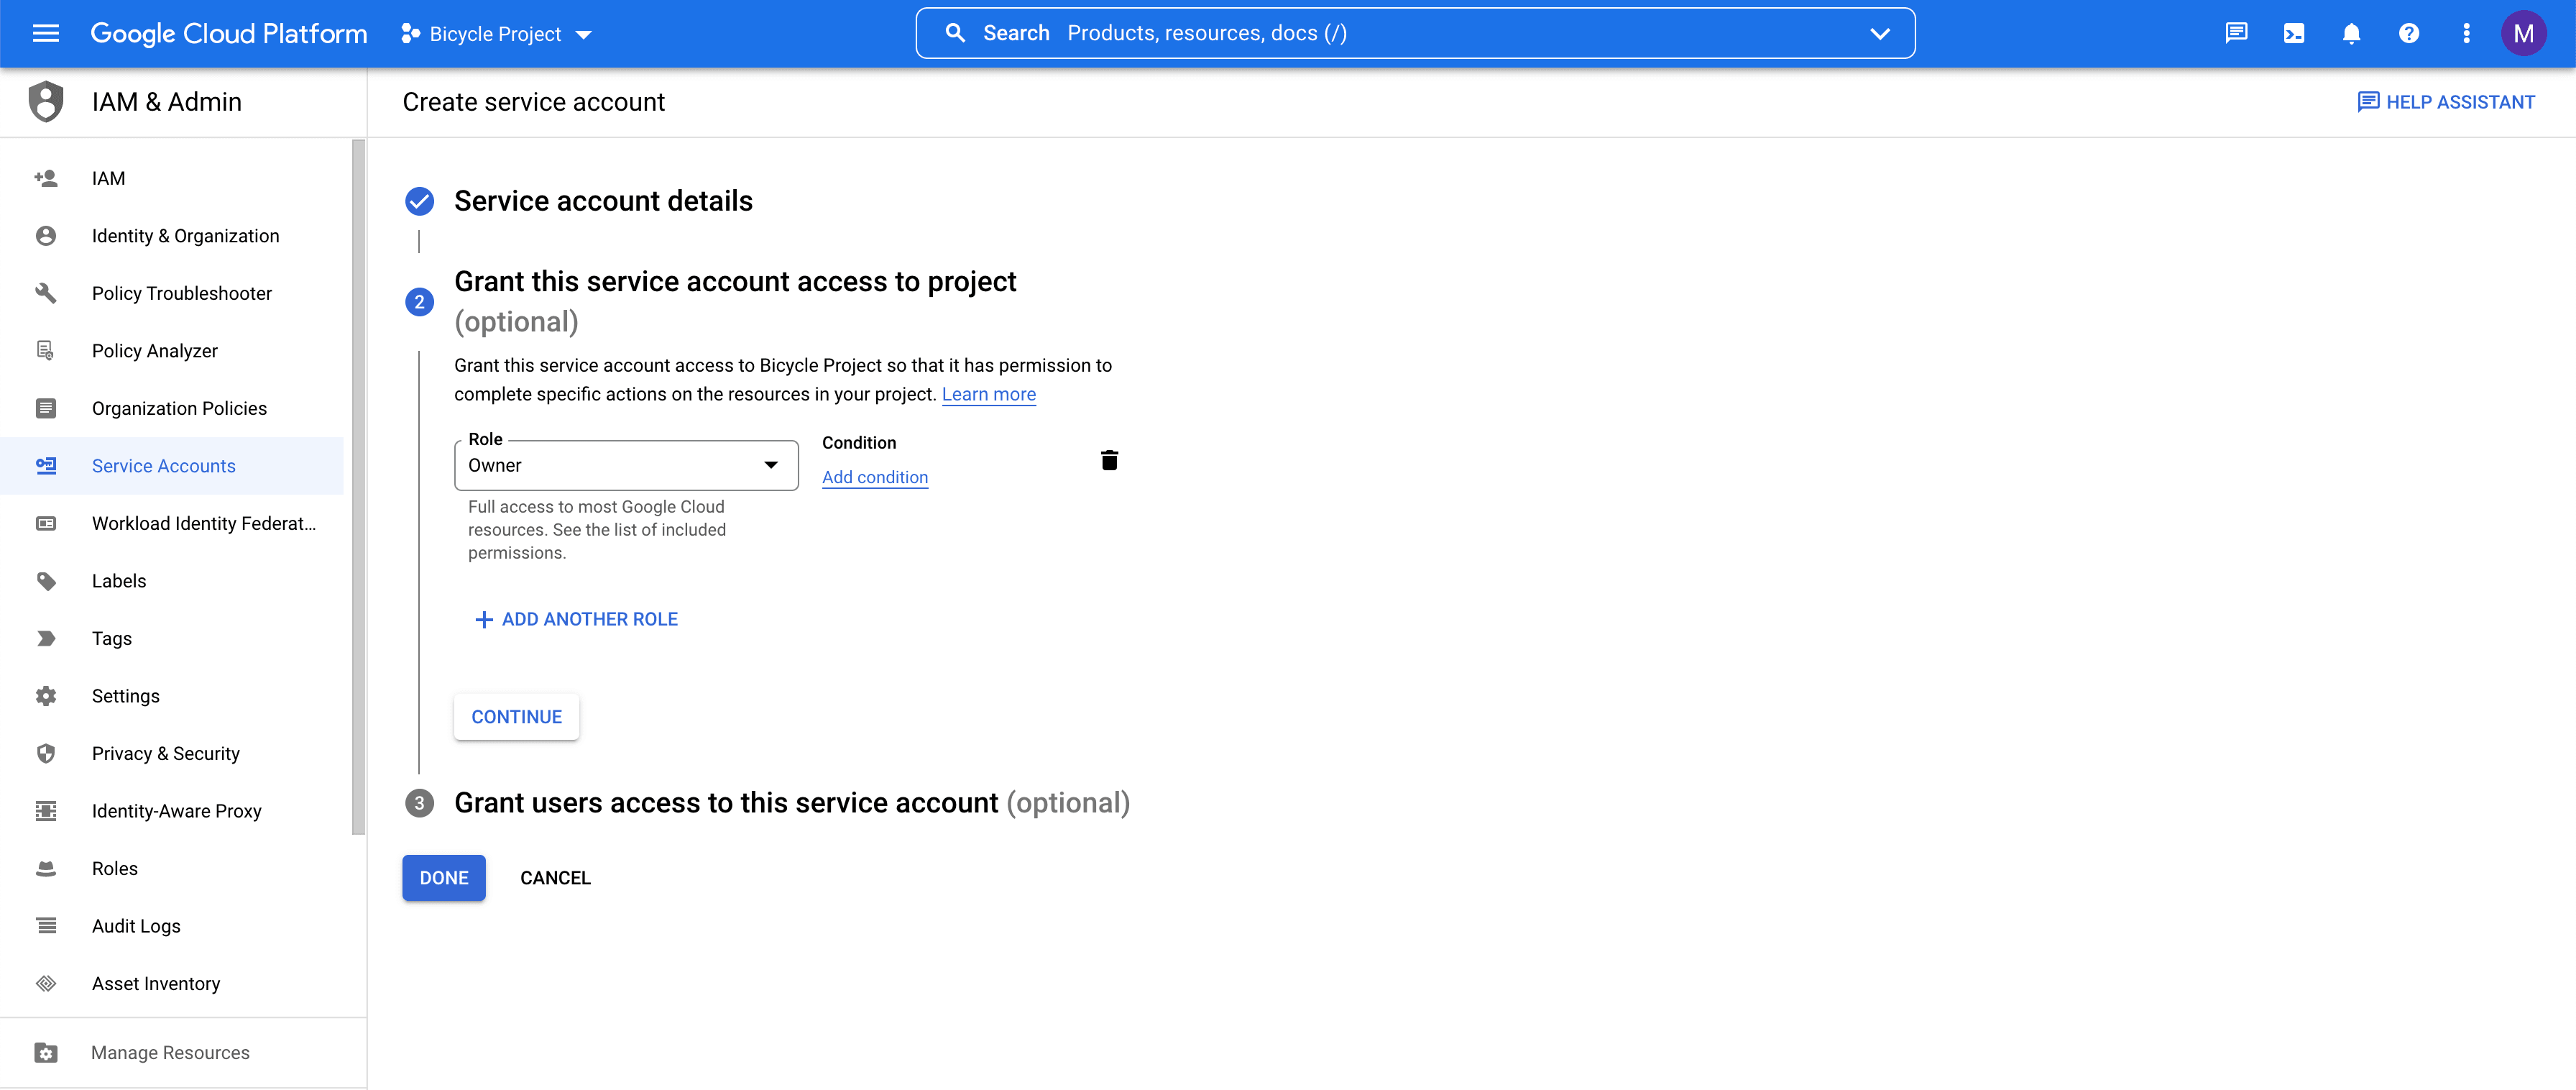
Task: Click the Add condition link
Action: (x=874, y=477)
